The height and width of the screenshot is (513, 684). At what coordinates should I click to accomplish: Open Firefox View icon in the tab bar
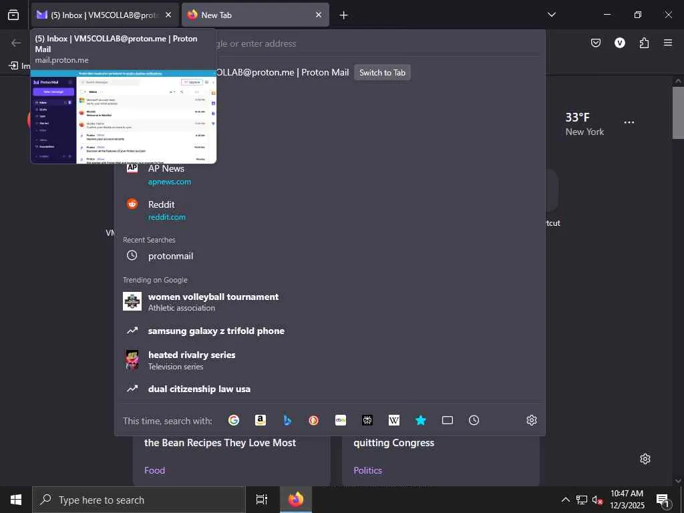13,15
